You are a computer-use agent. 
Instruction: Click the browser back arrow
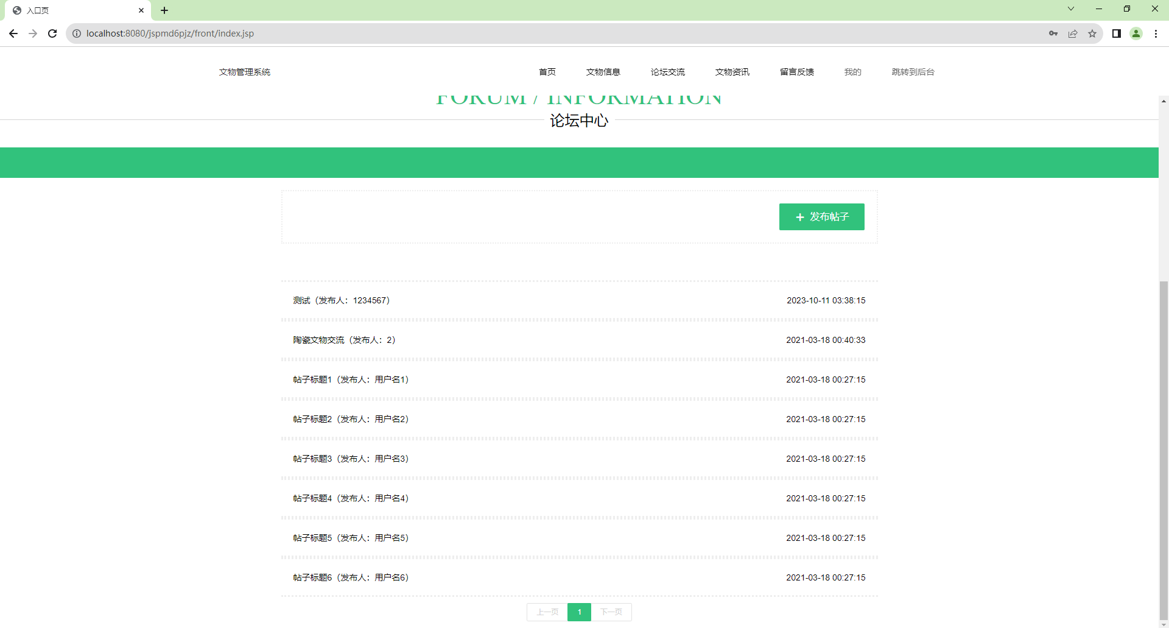click(x=13, y=34)
